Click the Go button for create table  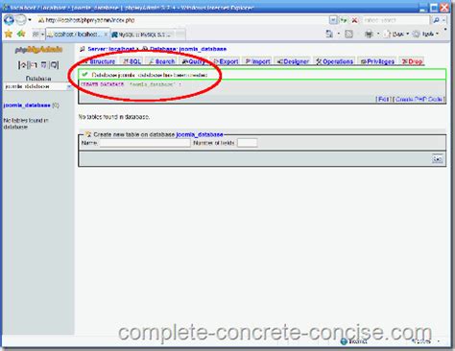[438, 159]
